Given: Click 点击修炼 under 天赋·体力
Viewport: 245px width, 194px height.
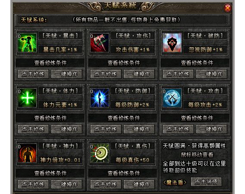Looking at the screenshot, I should pos(33,129).
